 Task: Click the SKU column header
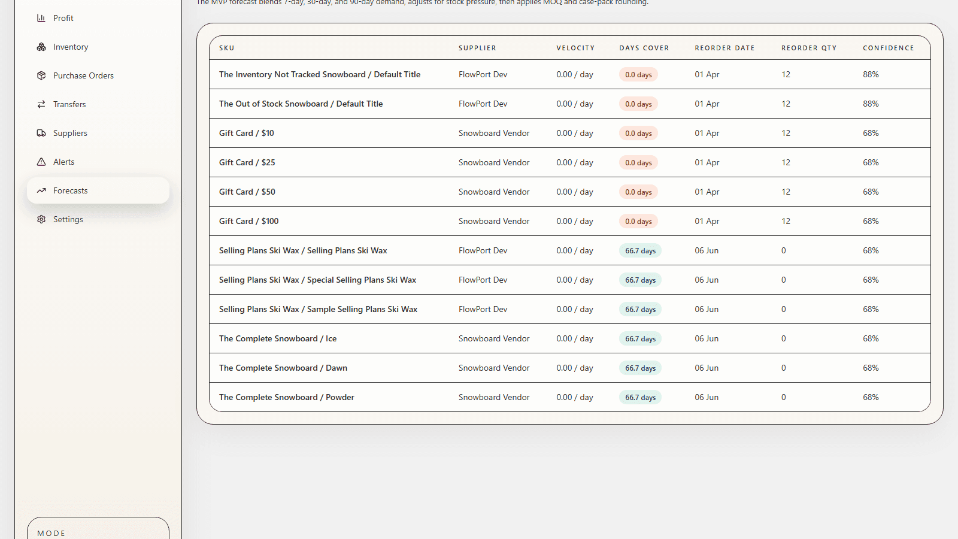tap(227, 48)
